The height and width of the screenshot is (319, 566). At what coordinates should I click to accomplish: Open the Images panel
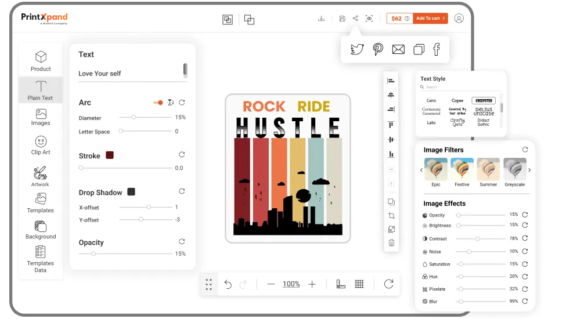41,117
